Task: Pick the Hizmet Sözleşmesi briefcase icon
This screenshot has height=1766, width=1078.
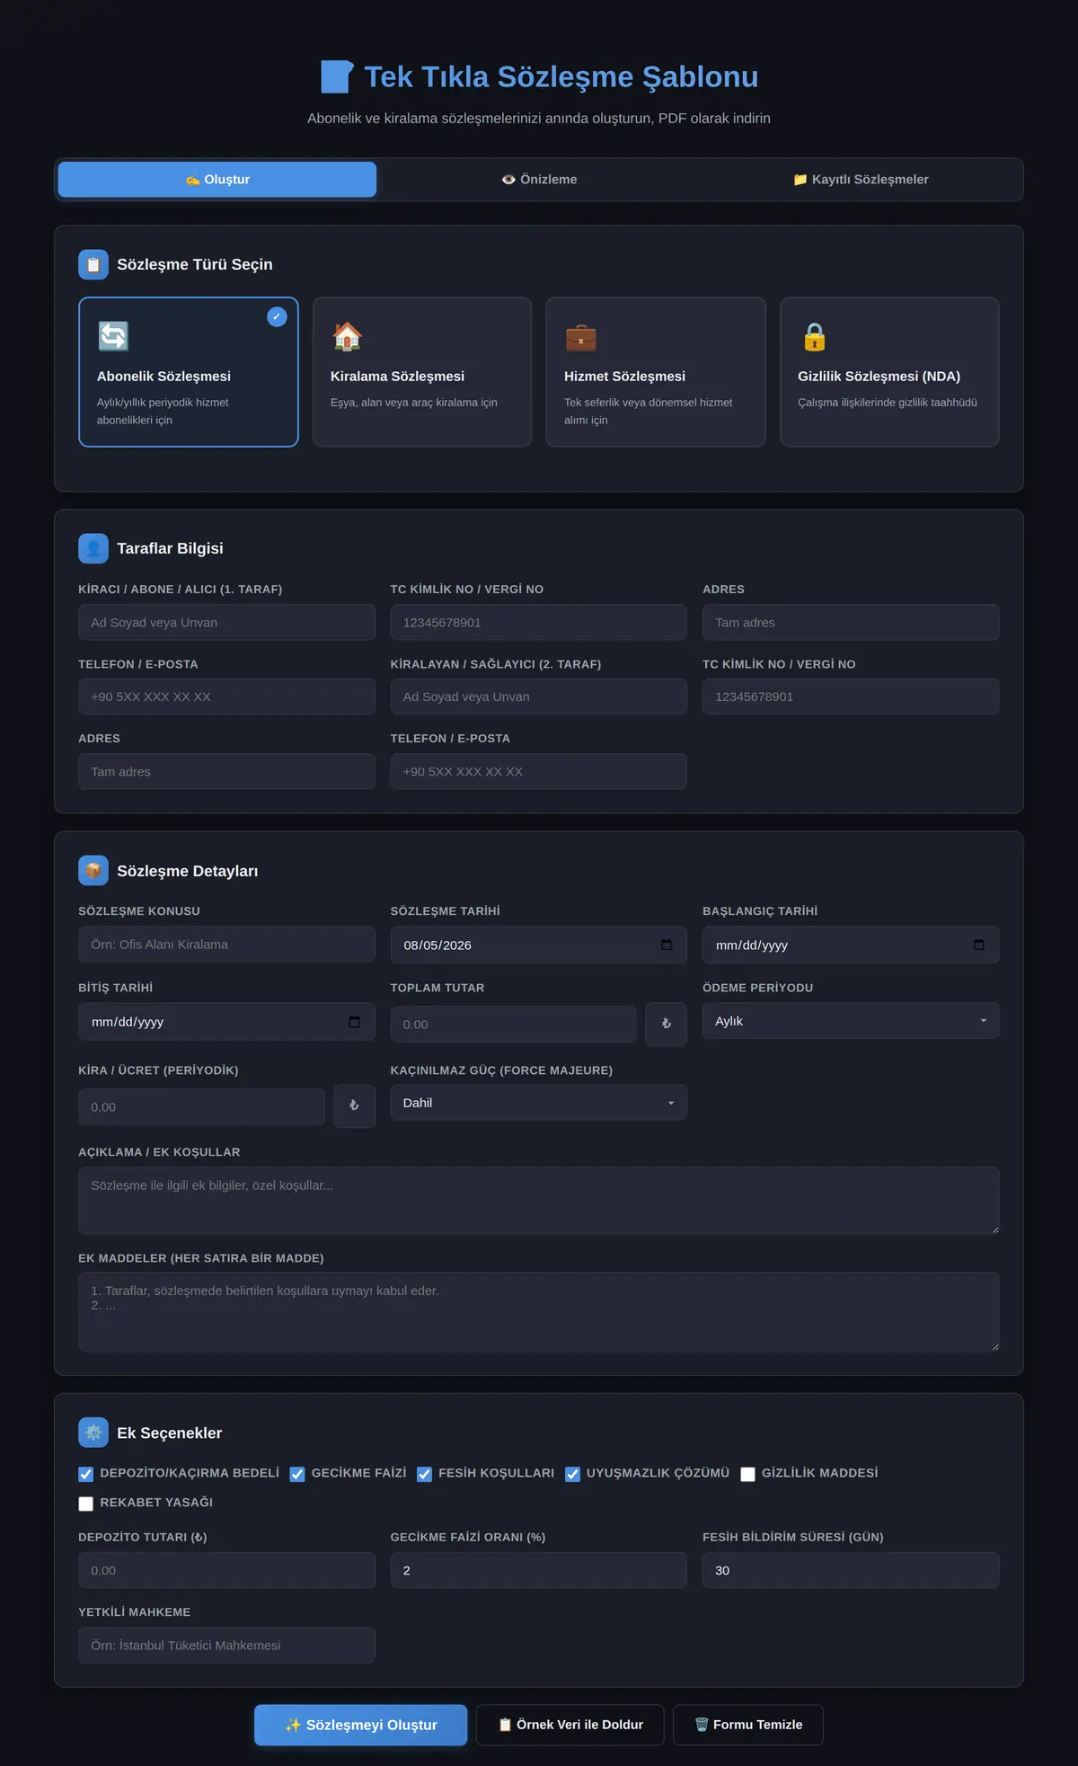Action: tap(580, 336)
